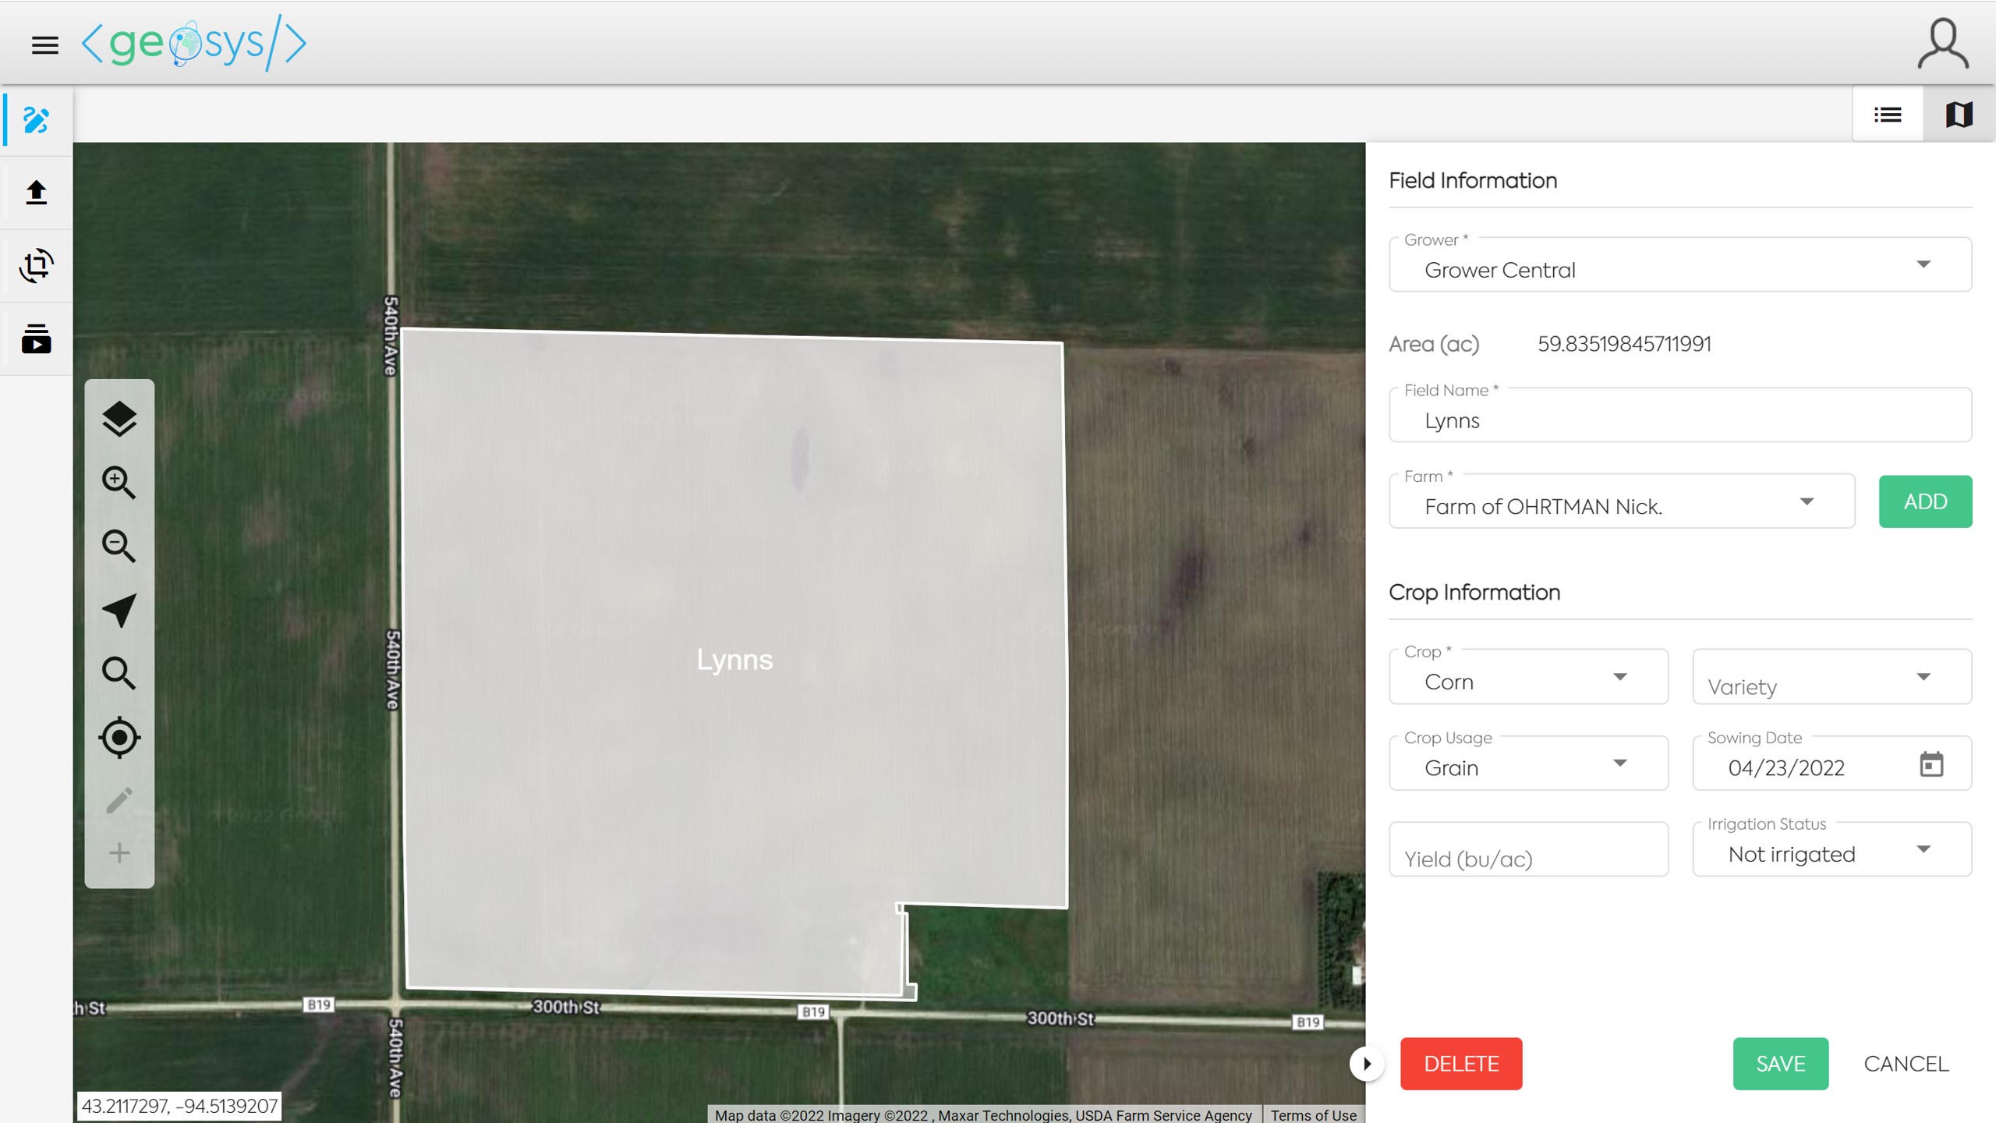Center map on my location target
Screen dimensions: 1996x1123
(119, 737)
